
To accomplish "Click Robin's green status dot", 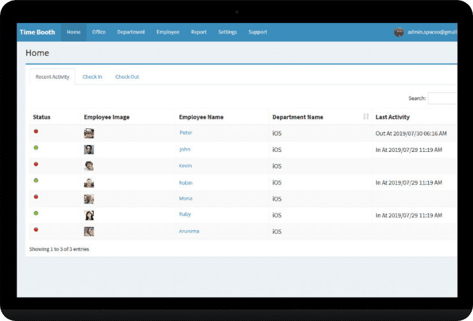I will (x=36, y=181).
